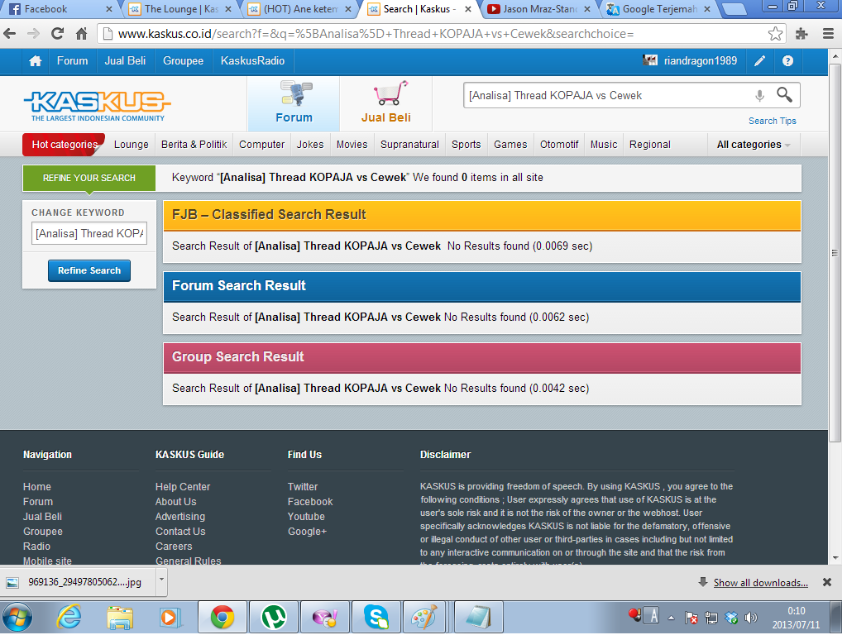Close the downloads bar

[x=826, y=582]
